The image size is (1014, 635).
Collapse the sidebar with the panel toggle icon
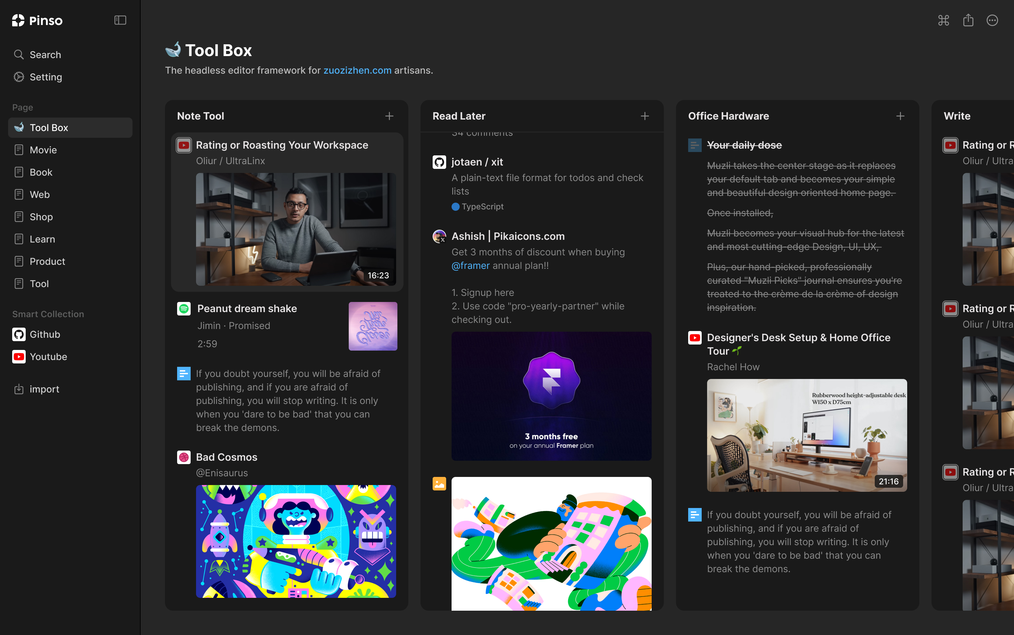tap(120, 20)
